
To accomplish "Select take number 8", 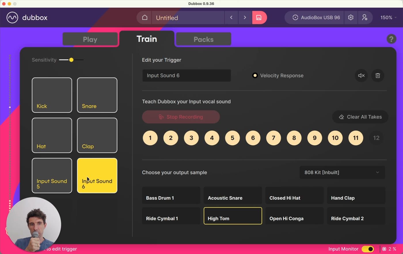I will (294, 138).
